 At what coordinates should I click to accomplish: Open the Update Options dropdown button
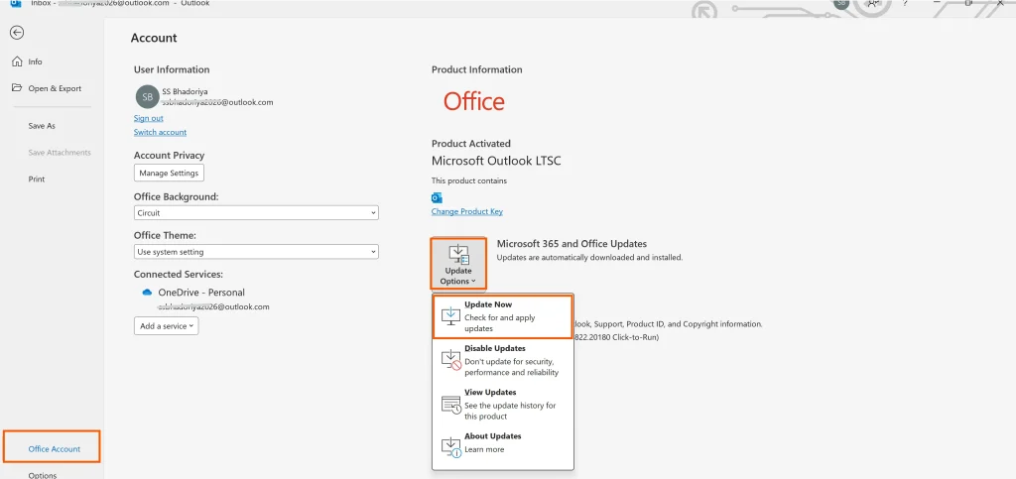457,264
